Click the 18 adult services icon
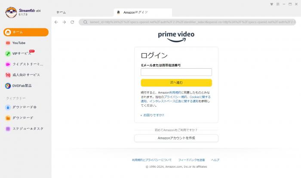301x178 pixels. point(8,75)
